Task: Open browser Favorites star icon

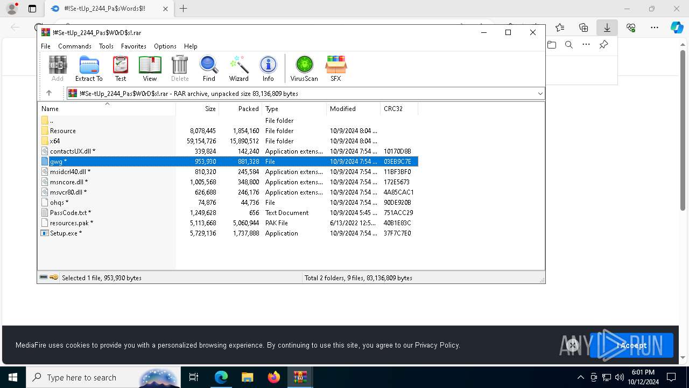Action: coord(560,27)
